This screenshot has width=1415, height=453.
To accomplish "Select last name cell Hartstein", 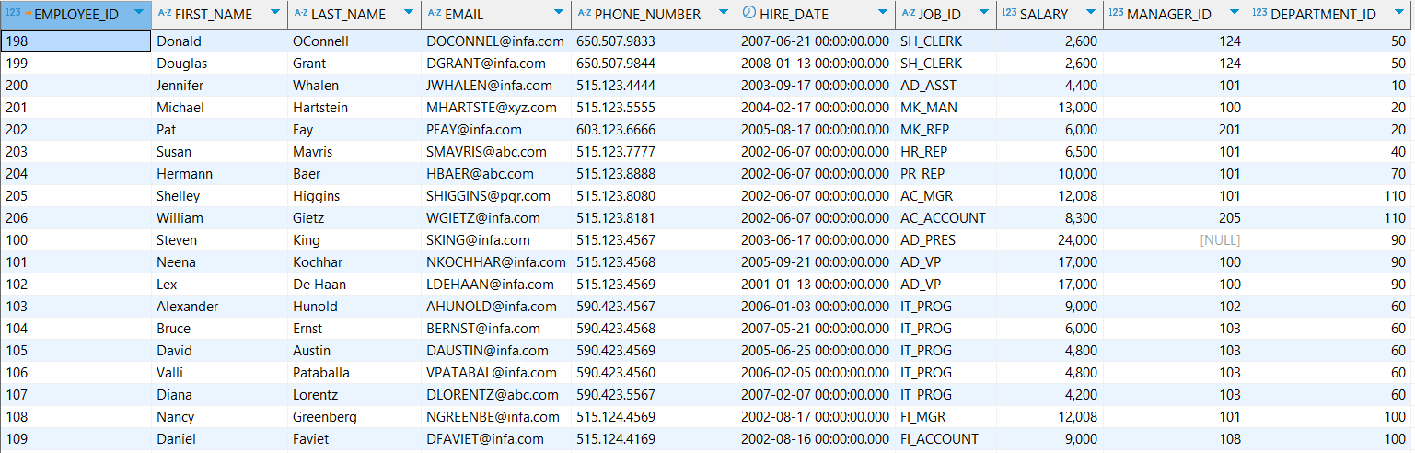I will click(x=354, y=108).
